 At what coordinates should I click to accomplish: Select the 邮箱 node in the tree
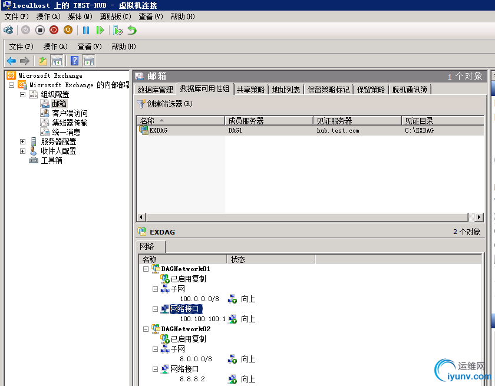click(x=60, y=104)
